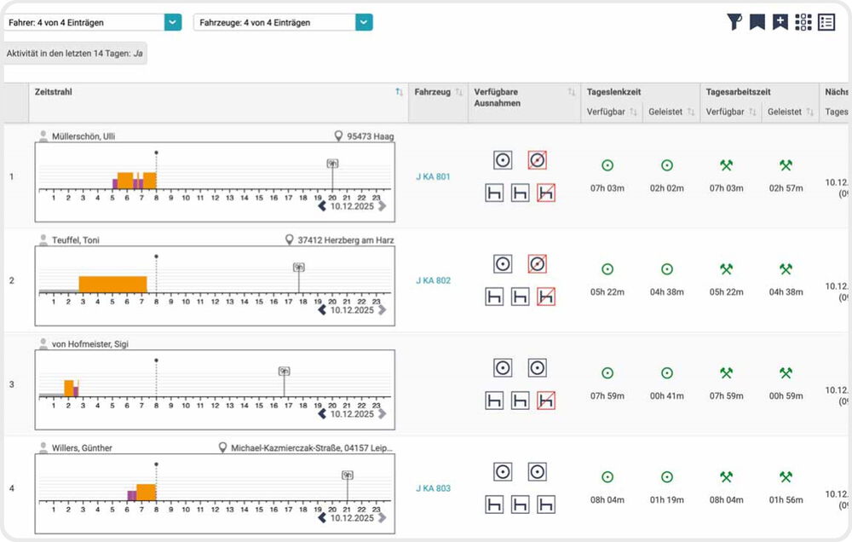Image resolution: width=852 pixels, height=542 pixels.
Task: Open the Fahrer dropdown
Action: (173, 23)
